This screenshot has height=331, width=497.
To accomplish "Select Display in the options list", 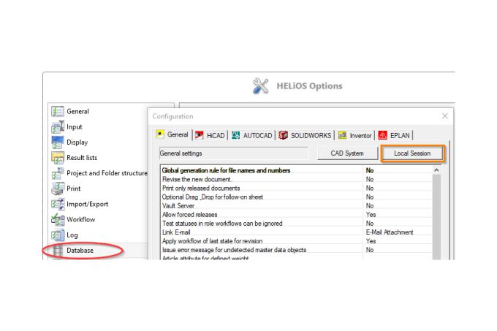I will (x=77, y=142).
